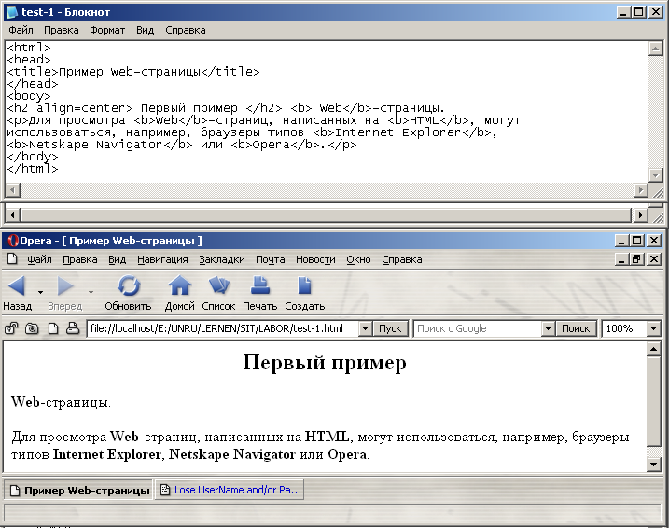Open the 100% zoom level dropdown
This screenshot has width=669, height=528.
(654, 328)
